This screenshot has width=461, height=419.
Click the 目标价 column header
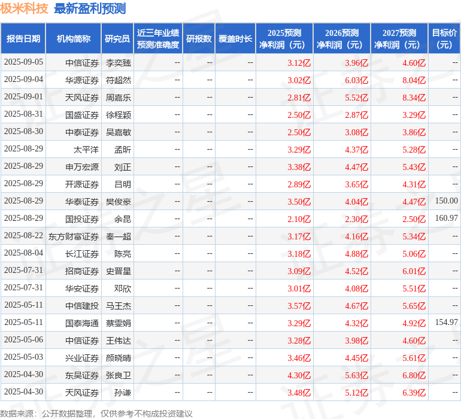pyautogui.click(x=444, y=39)
